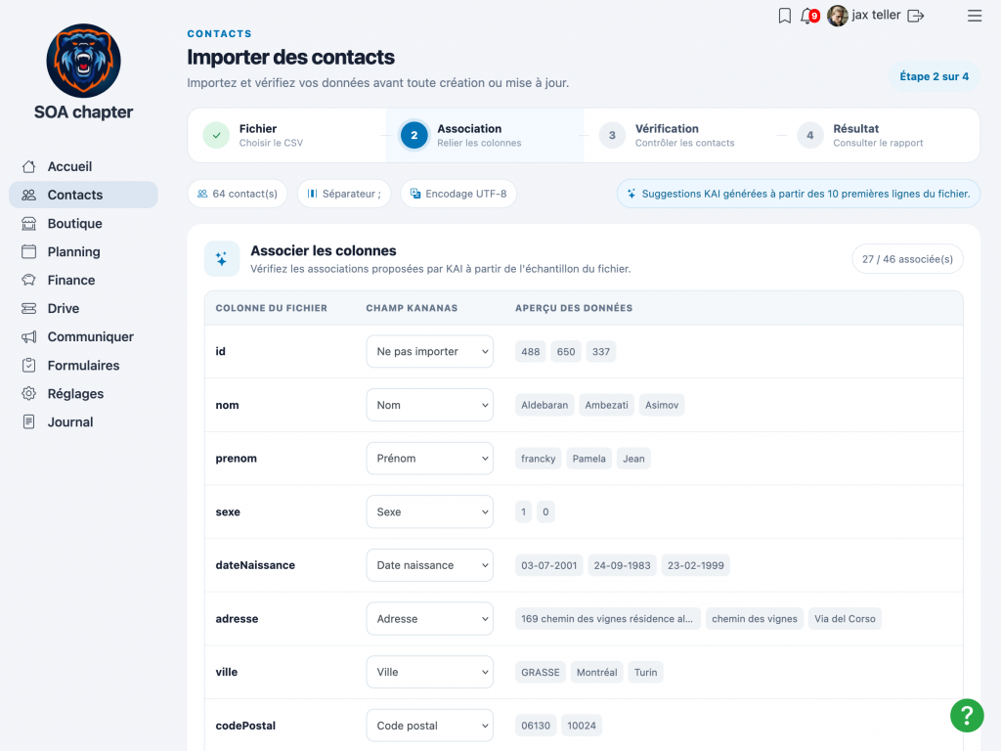
Task: Click the CHAMP KANANAS column header
Action: 412,308
